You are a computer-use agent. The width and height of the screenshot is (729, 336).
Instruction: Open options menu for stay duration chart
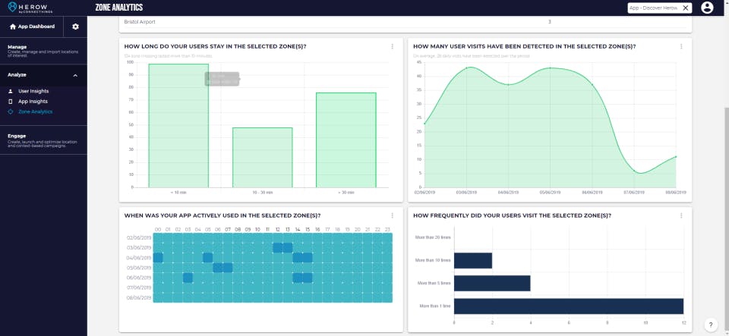[x=393, y=46]
